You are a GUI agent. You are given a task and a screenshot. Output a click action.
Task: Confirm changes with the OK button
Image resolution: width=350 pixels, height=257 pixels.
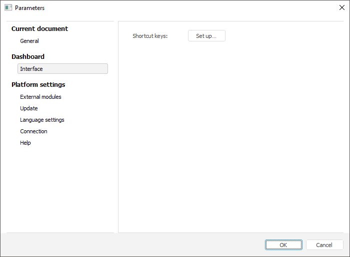(283, 245)
